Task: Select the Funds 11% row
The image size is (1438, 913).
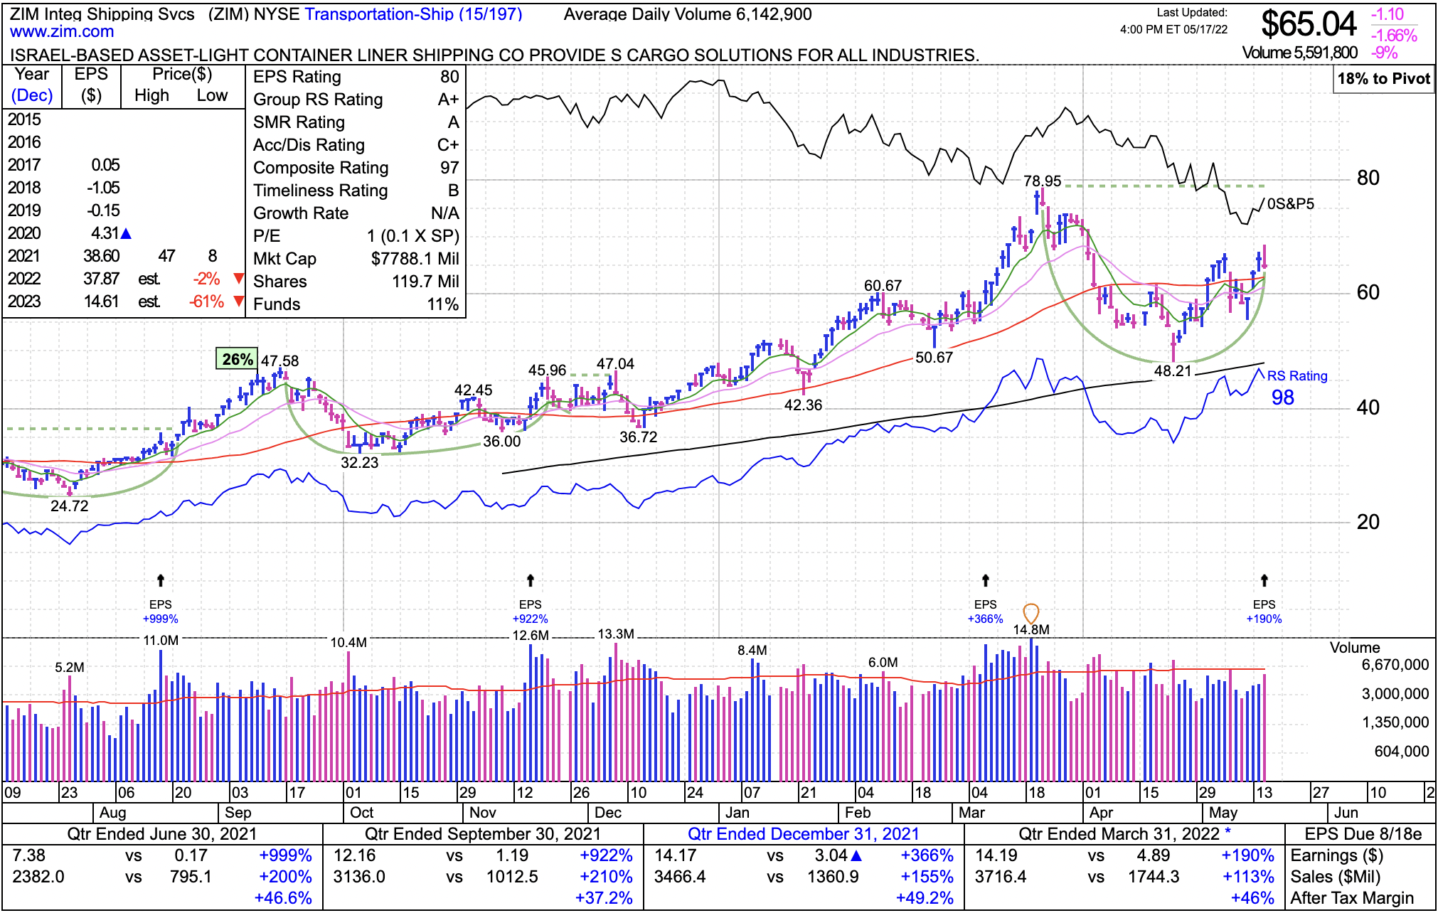Action: tap(356, 304)
